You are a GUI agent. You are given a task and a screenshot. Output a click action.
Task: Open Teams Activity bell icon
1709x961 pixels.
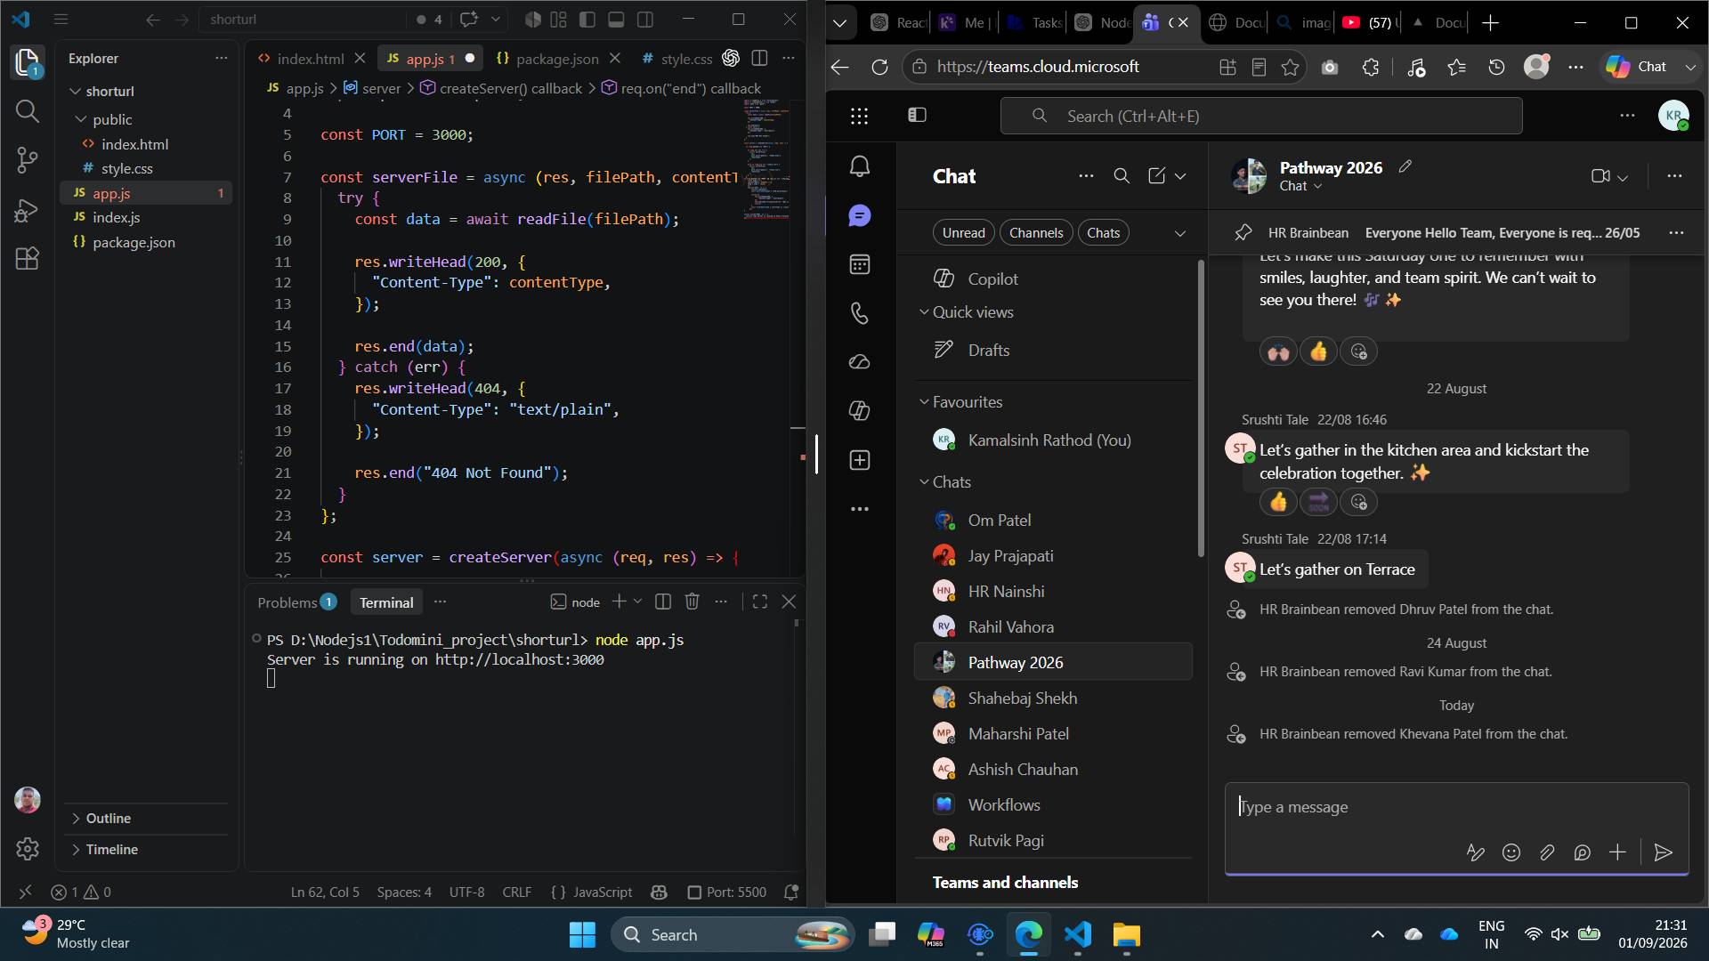pyautogui.click(x=860, y=166)
